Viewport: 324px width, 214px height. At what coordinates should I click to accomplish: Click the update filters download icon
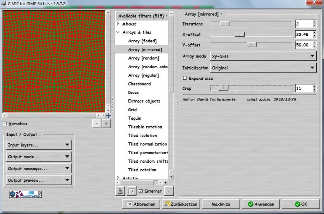coord(120,191)
